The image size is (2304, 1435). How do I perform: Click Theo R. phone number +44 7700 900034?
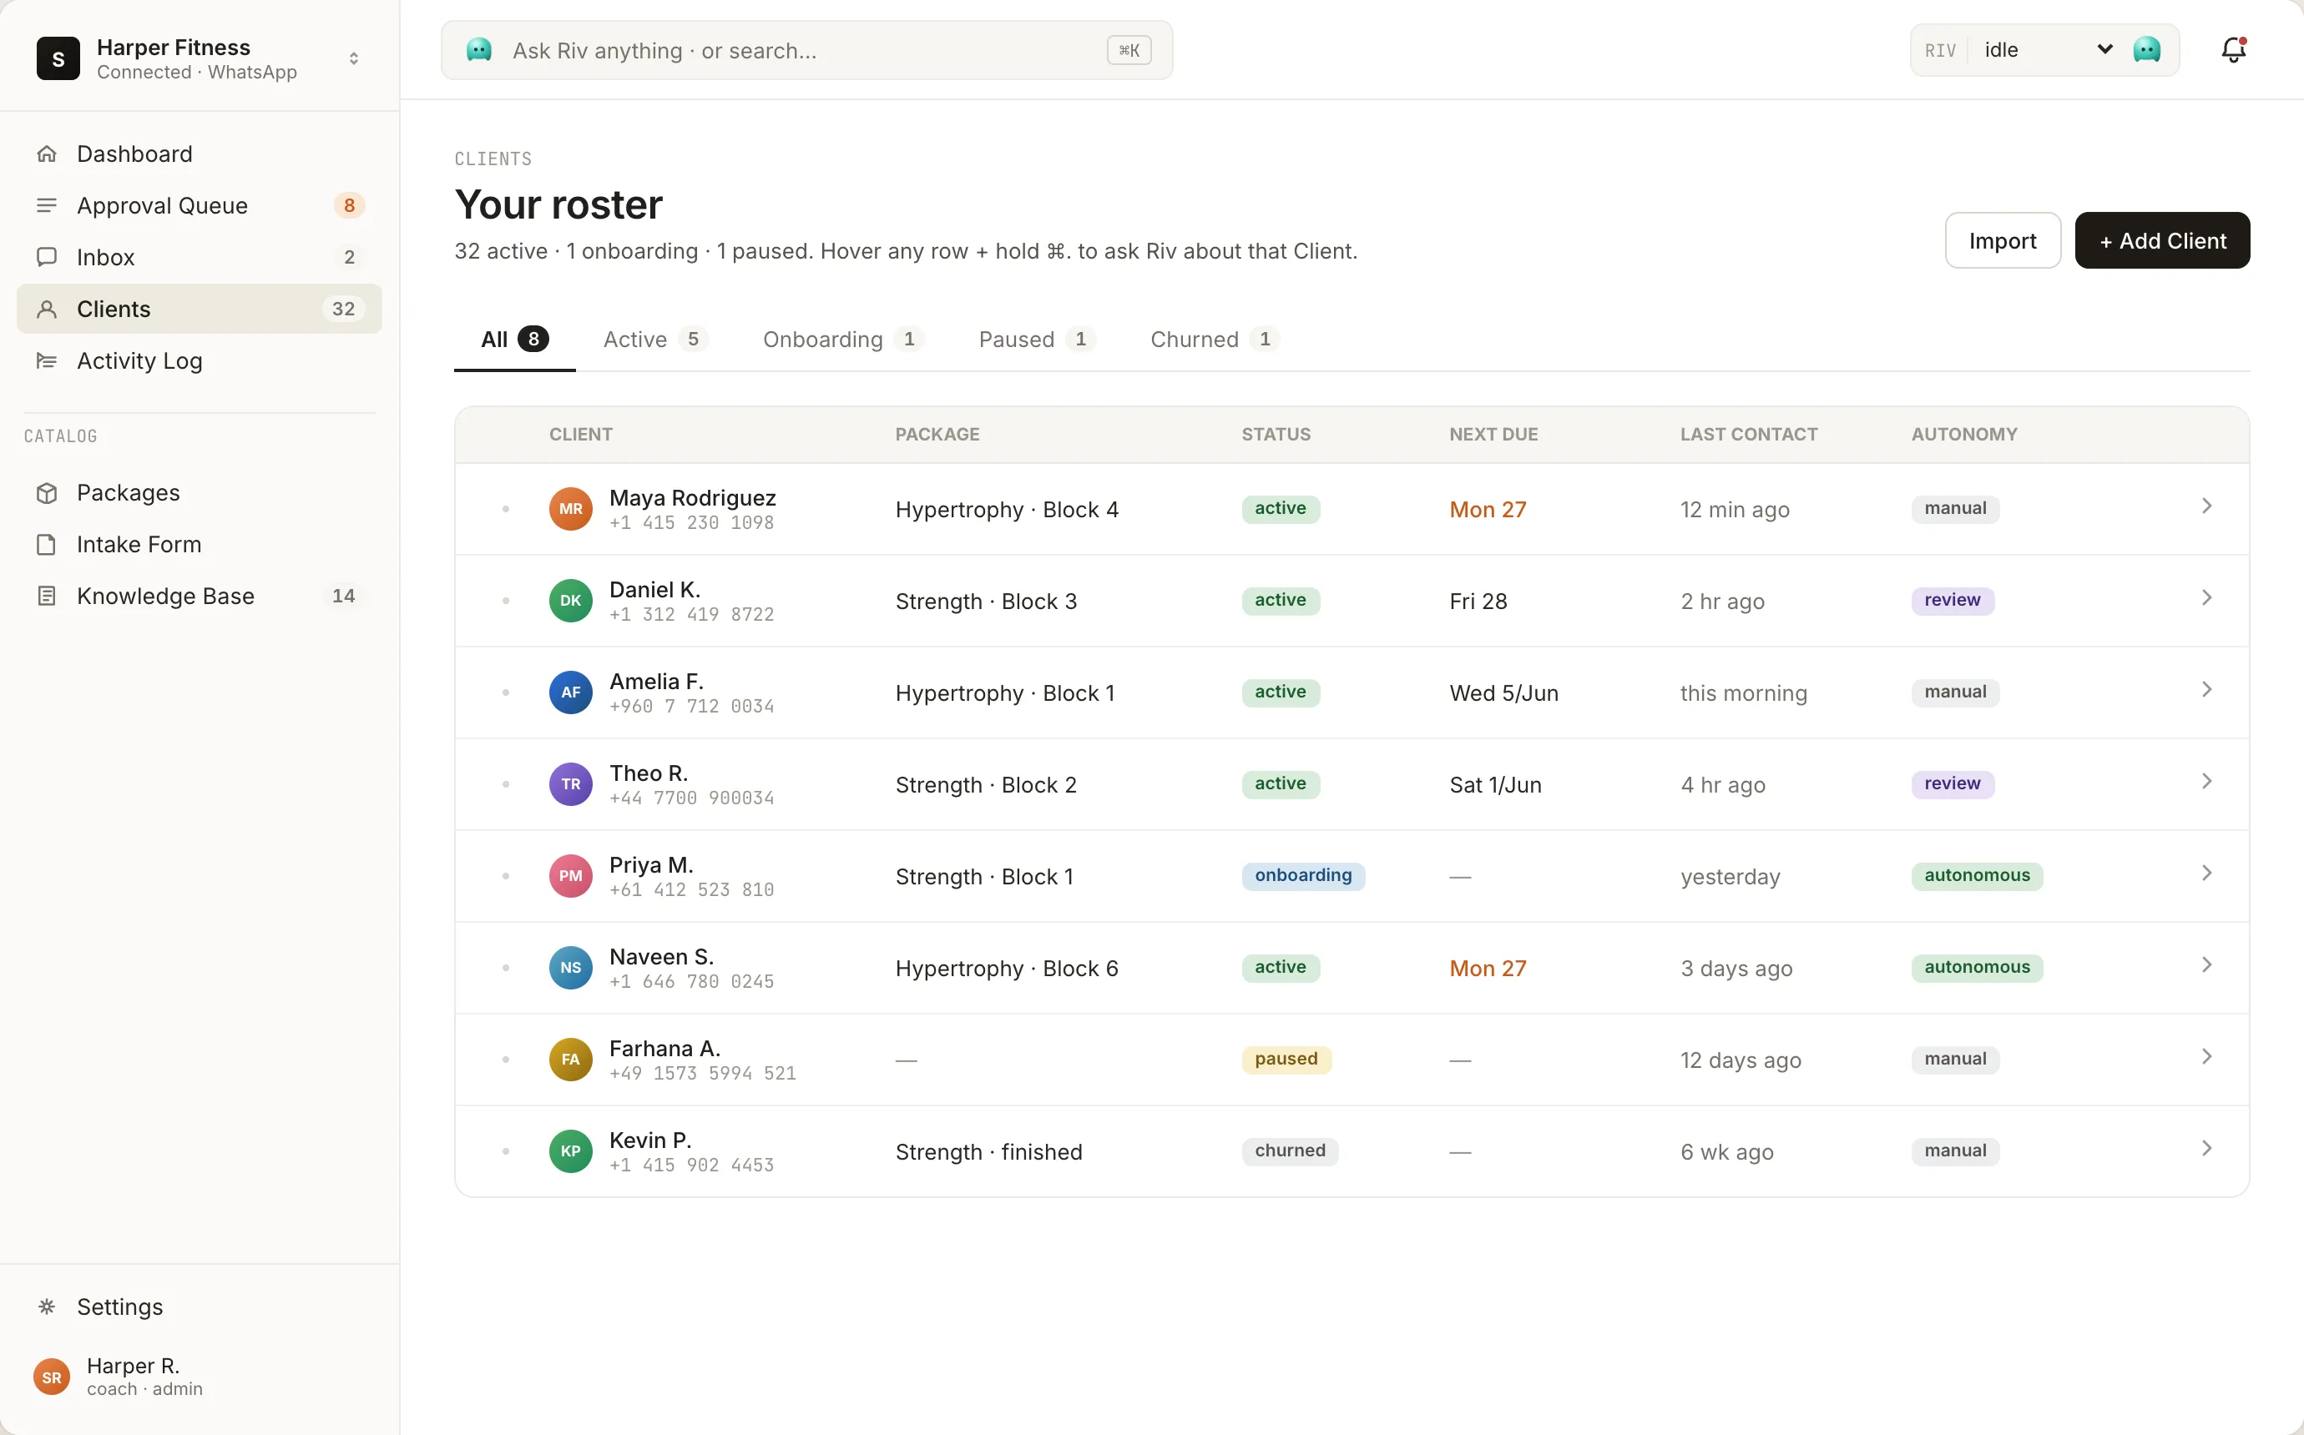pos(691,798)
